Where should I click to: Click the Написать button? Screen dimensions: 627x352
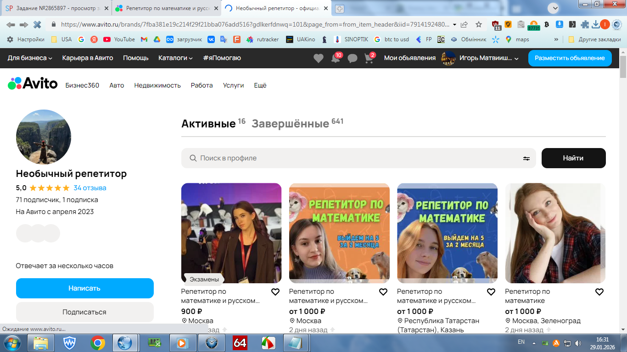[84, 288]
